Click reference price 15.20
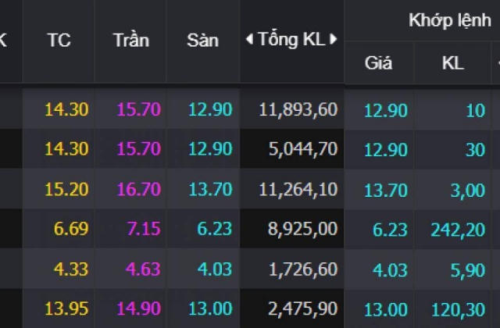 click(x=66, y=189)
